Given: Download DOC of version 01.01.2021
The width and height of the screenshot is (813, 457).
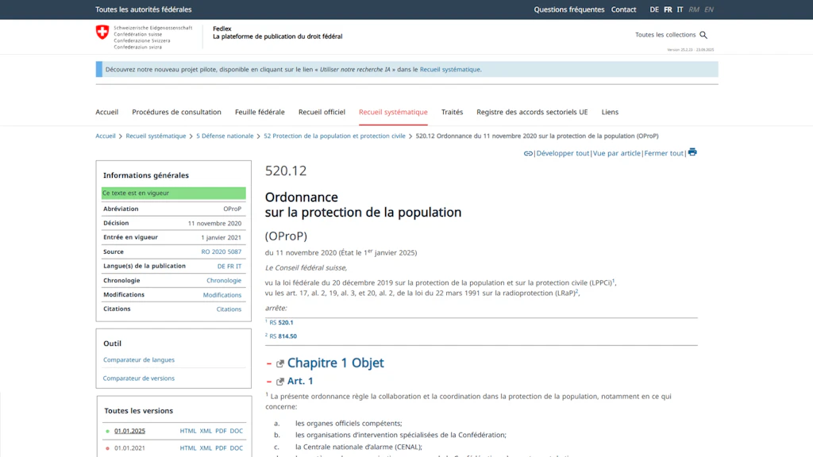Looking at the screenshot, I should [237, 448].
